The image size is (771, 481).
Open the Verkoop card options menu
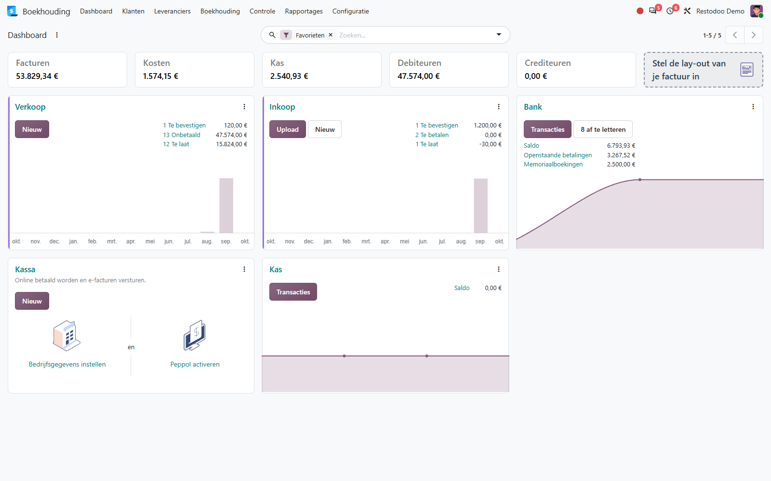click(x=244, y=107)
